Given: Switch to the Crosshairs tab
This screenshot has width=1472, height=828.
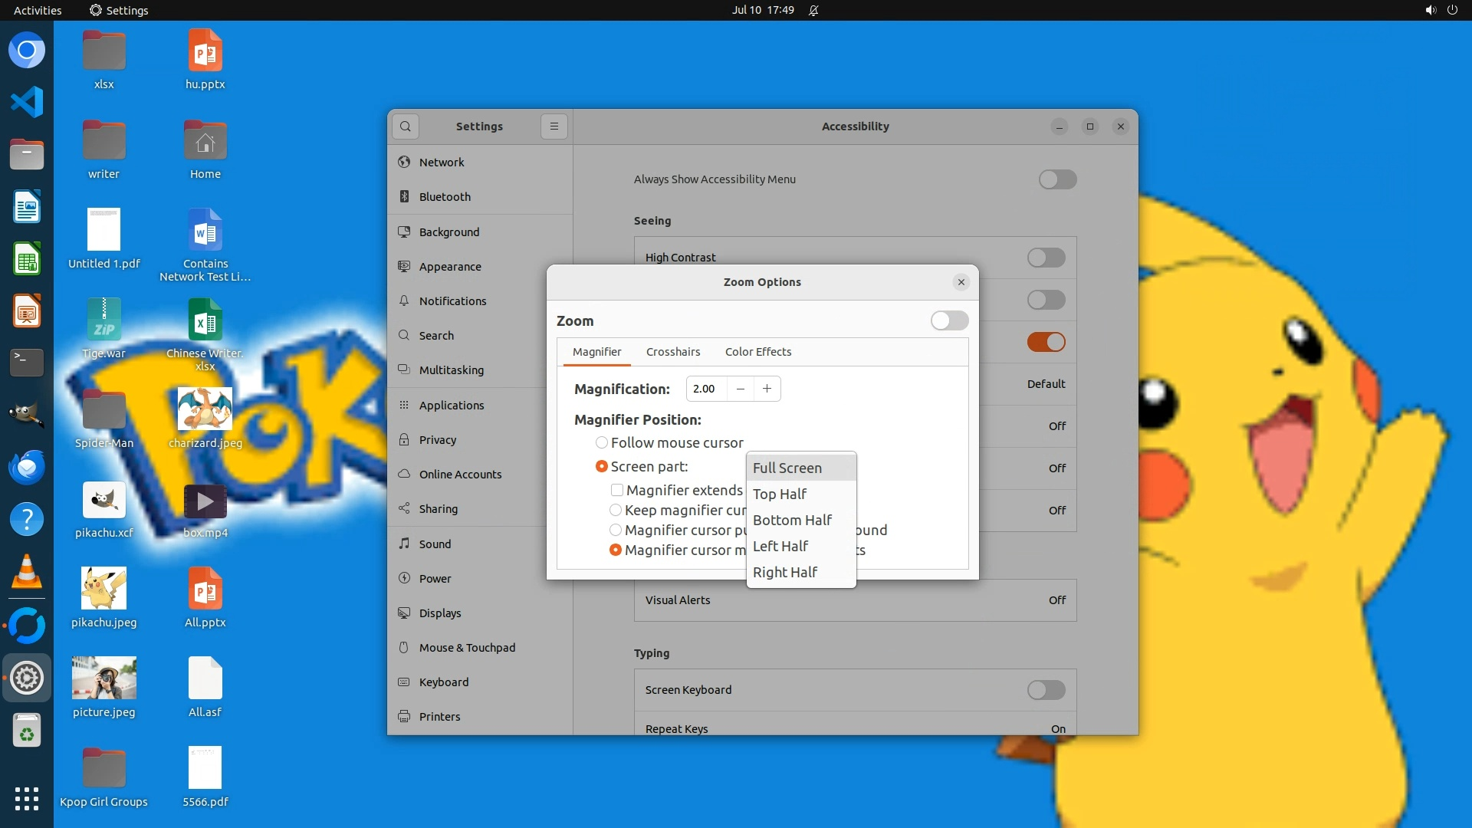Looking at the screenshot, I should tap(672, 352).
